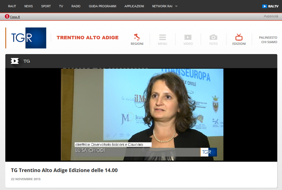The image size is (282, 190).
Task: Select News in the top navigation
Action: (29, 6)
